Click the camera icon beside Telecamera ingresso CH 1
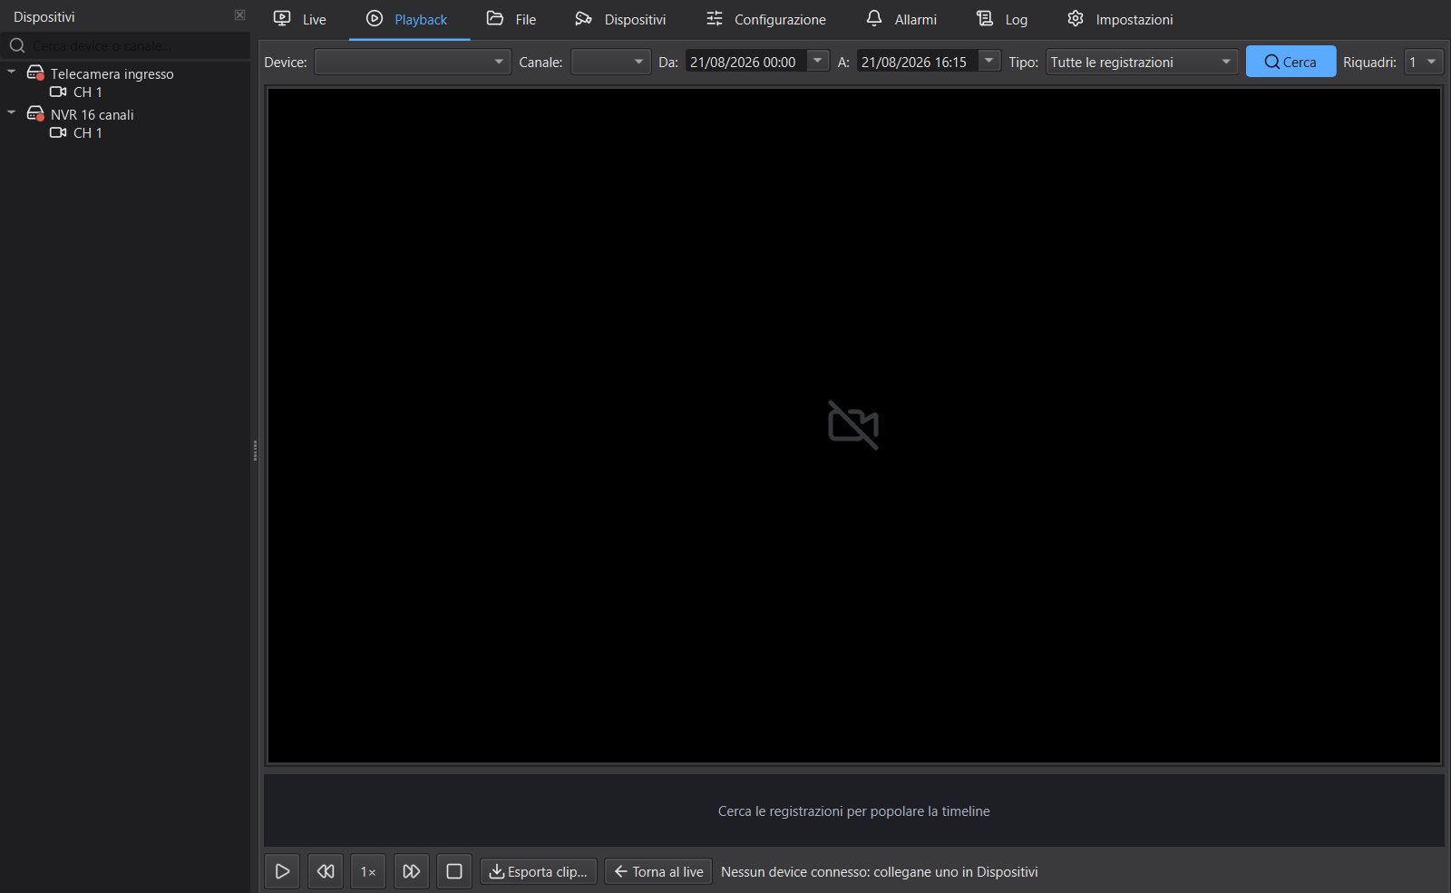 point(58,92)
